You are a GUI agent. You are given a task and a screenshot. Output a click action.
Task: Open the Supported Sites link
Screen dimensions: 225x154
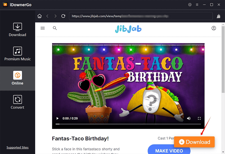(17, 148)
